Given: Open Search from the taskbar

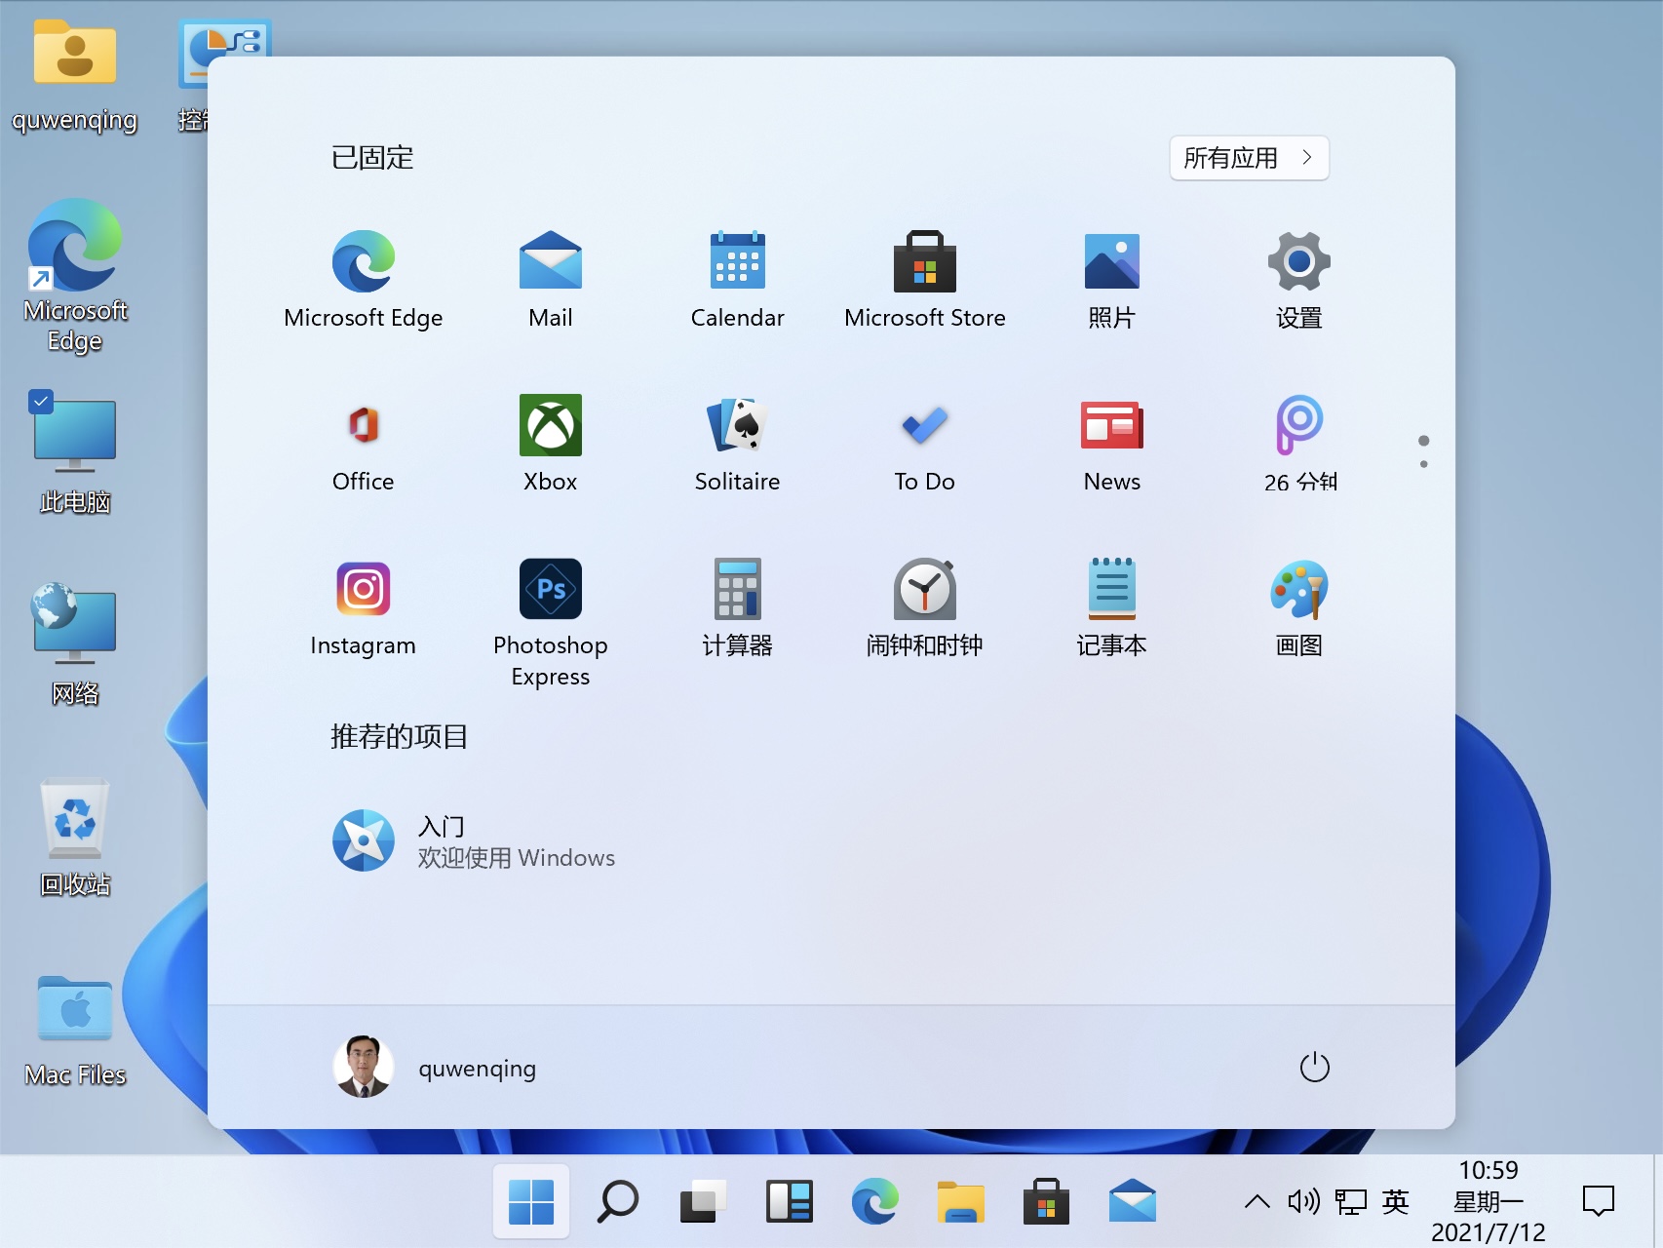Looking at the screenshot, I should (617, 1201).
